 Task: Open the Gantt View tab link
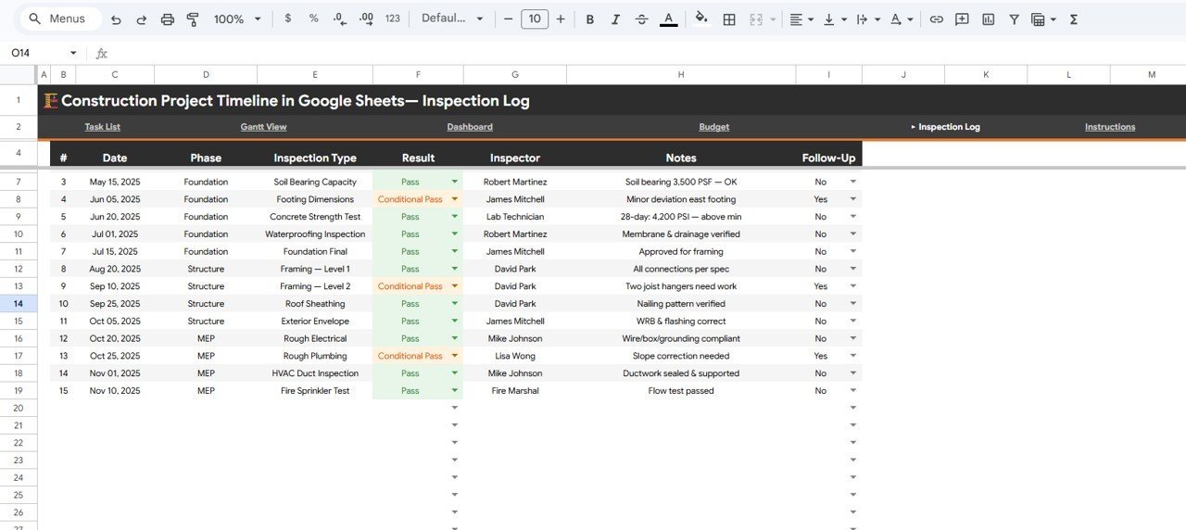pyautogui.click(x=263, y=127)
